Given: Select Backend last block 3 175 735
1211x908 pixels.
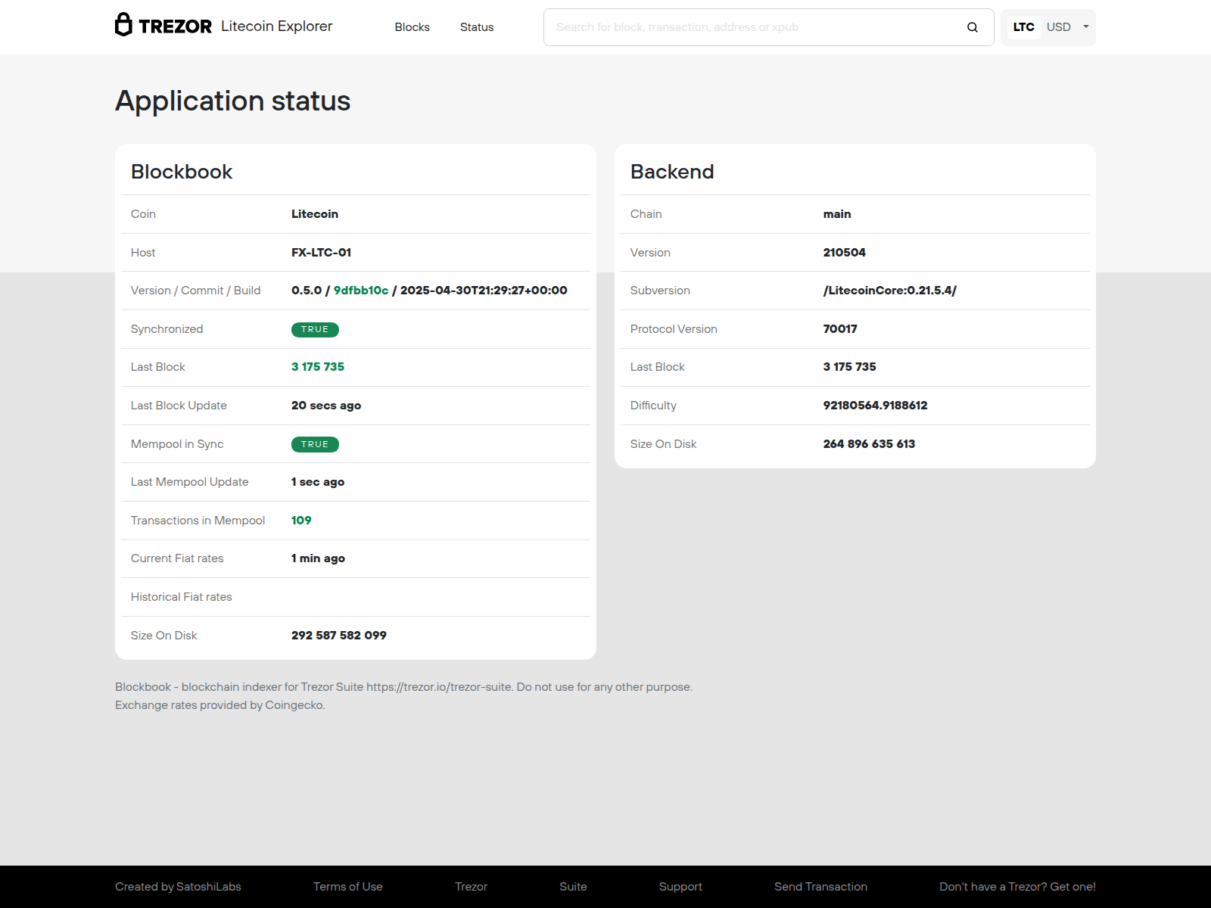Looking at the screenshot, I should (x=850, y=367).
